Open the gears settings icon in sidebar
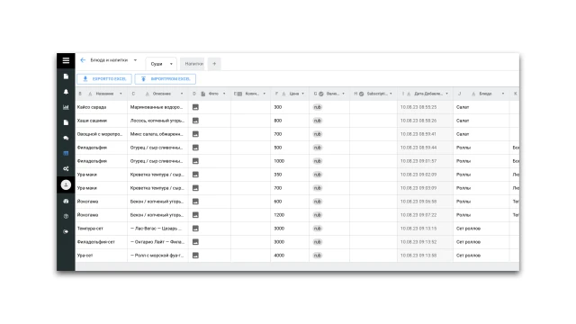 coord(66,169)
